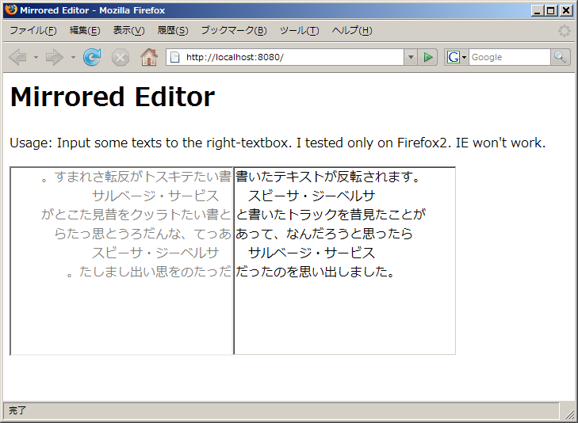
Task: Click the activity throbber icon
Action: [x=564, y=31]
